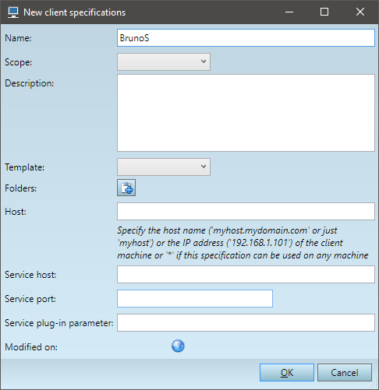379x390 pixels.
Task: Open the Template dropdown
Action: tap(164, 167)
